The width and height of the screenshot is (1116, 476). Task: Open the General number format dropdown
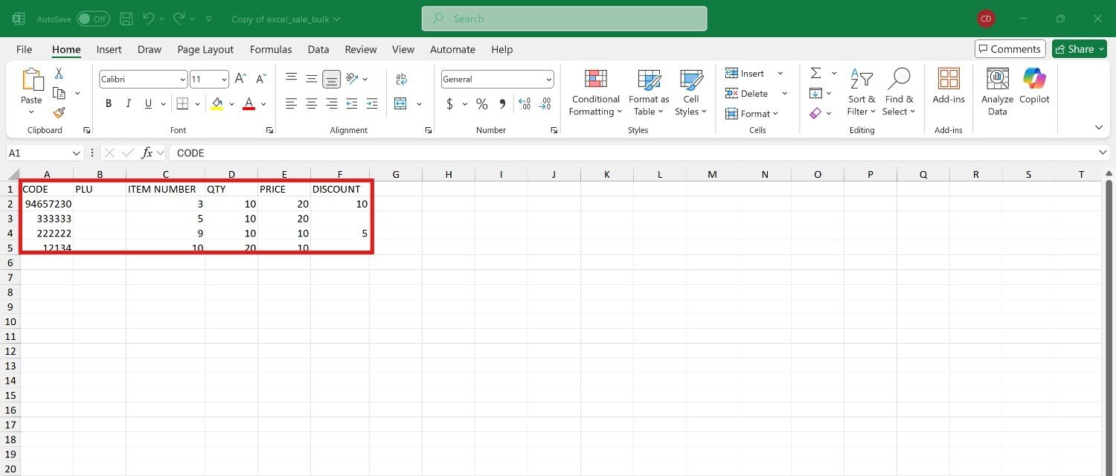coord(549,79)
